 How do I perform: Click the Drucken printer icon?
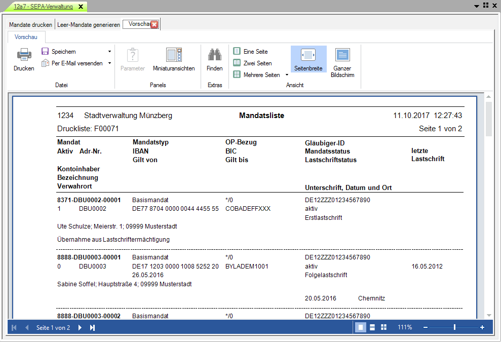click(24, 55)
